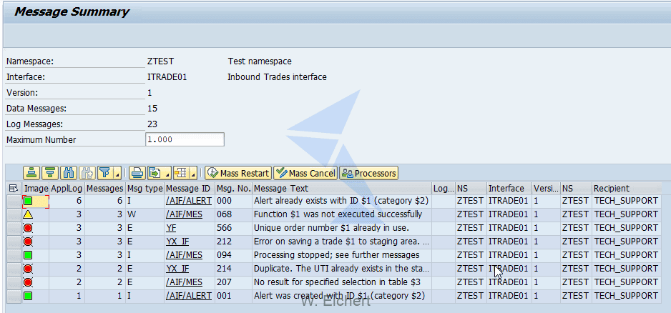The image size is (671, 313).
Task: Open /AIF/ALERT link for message 001
Action: click(189, 296)
